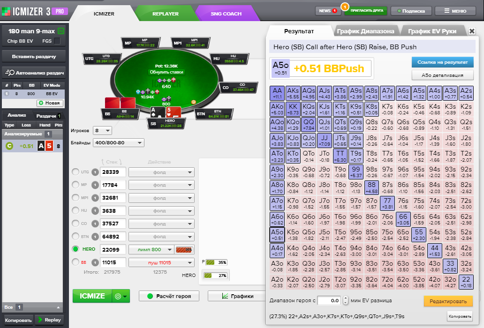Close the results panel with the X
This screenshot has height=328, width=484.
(472, 31)
